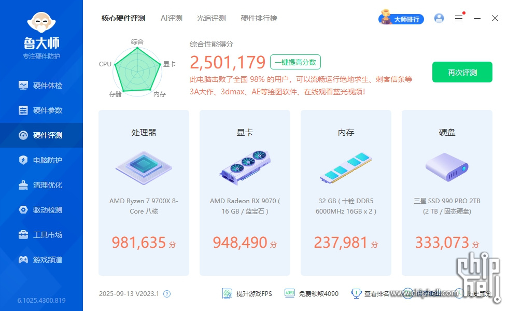Screen dimensions: 508x311
Task: Click the 处理器 card title
Action: tap(144, 133)
